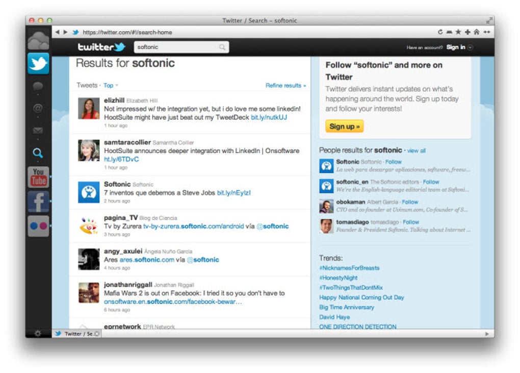Select the magnifier search sidebar icon
Screen dimensions: 520x373
point(38,153)
